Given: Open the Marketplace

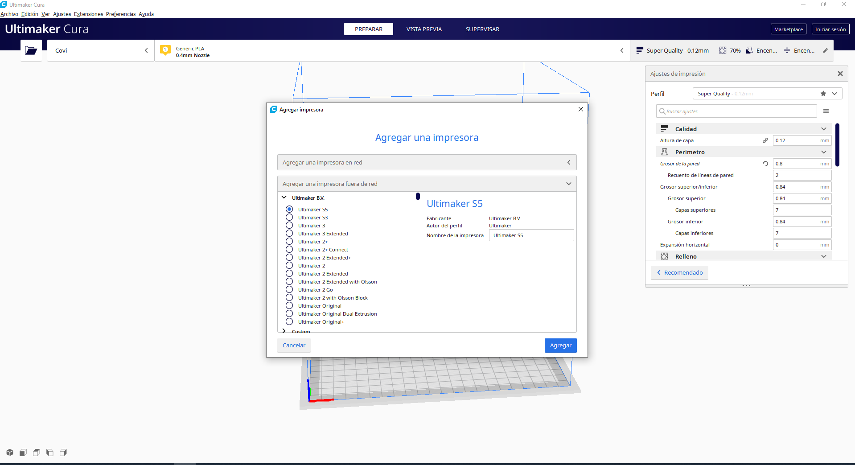Looking at the screenshot, I should [788, 29].
